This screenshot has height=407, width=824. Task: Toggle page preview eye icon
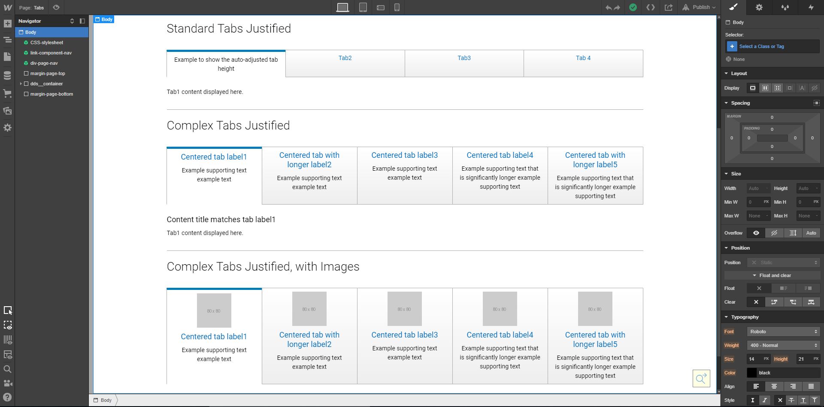point(56,7)
